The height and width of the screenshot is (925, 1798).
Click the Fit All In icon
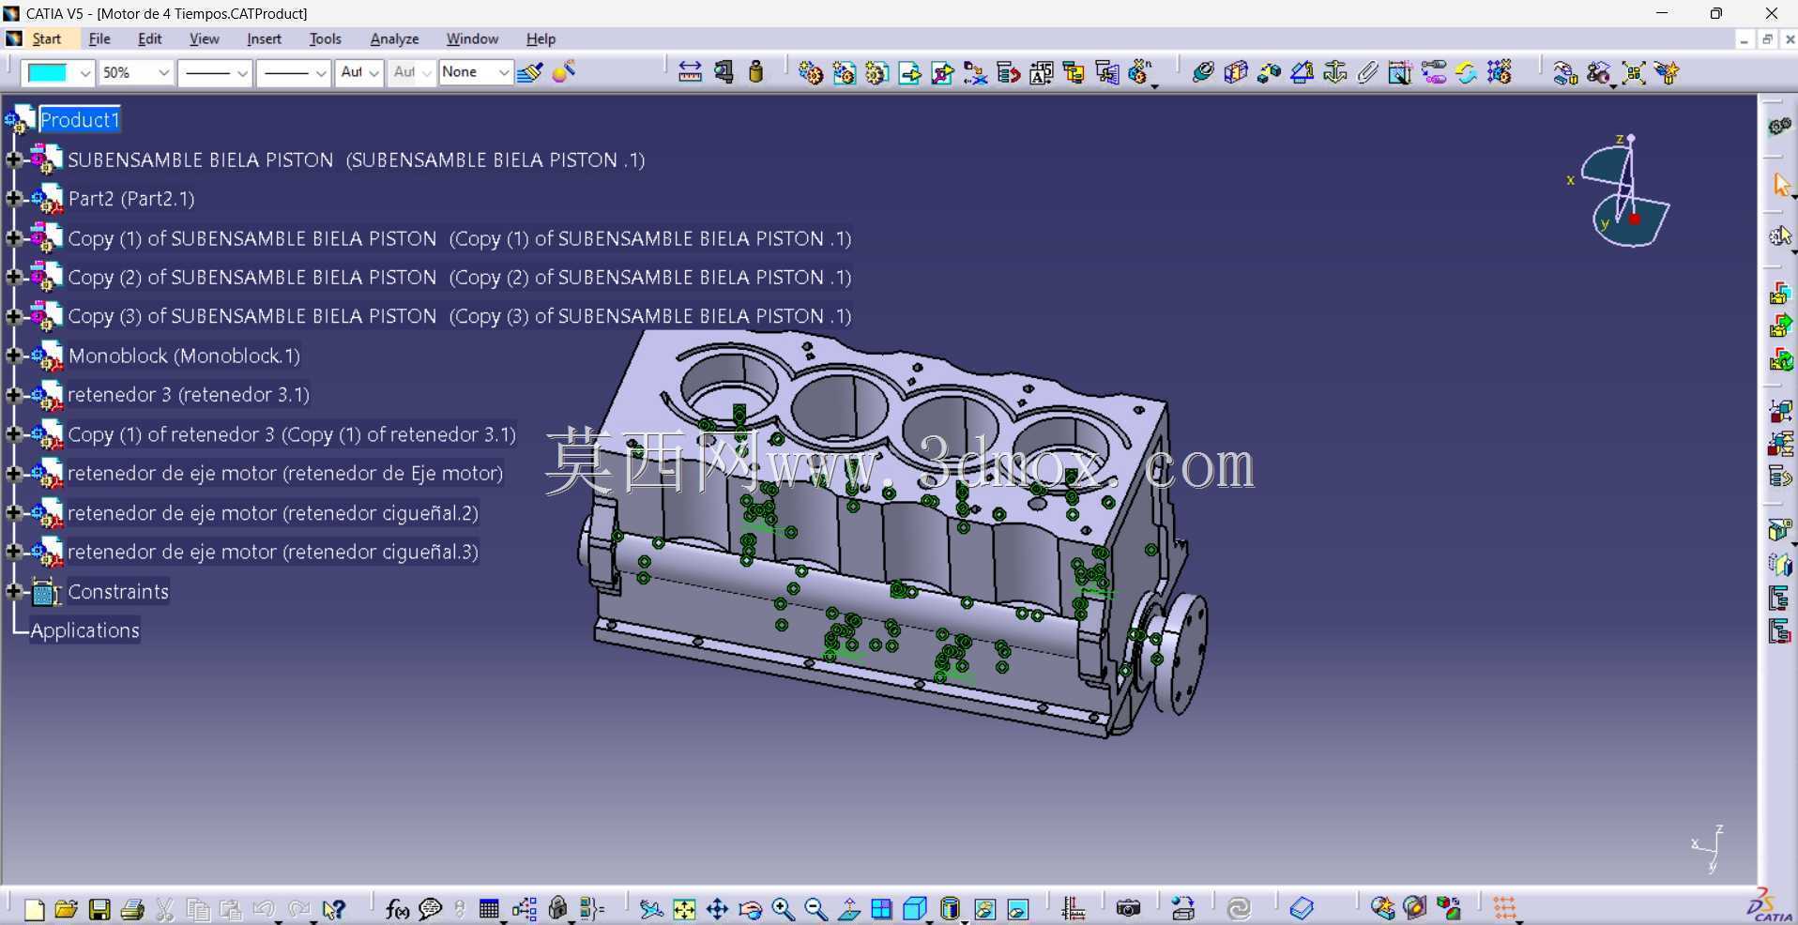coord(684,909)
